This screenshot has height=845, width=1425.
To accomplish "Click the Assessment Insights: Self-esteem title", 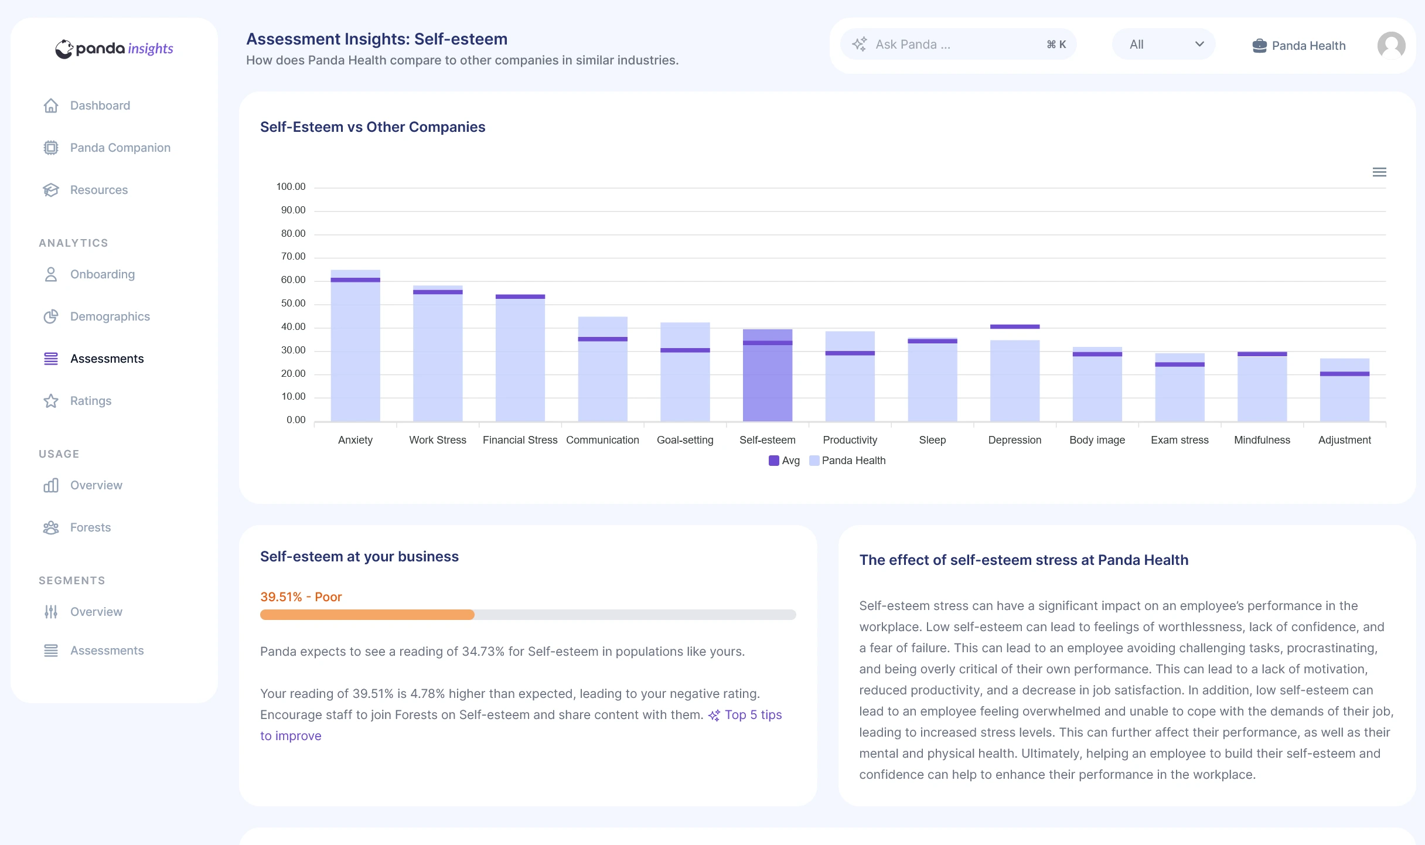I will pos(377,39).
